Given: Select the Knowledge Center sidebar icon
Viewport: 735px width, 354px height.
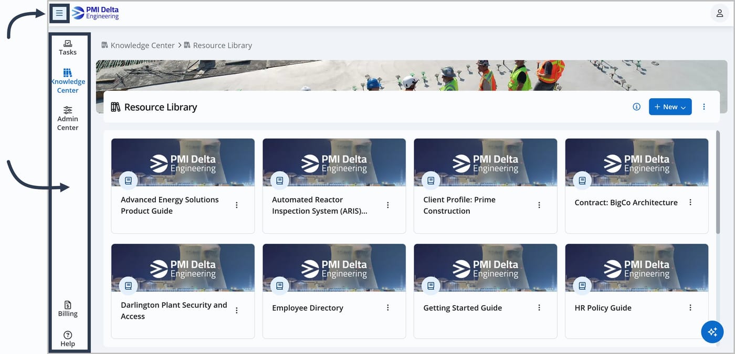Looking at the screenshot, I should pyautogui.click(x=68, y=81).
